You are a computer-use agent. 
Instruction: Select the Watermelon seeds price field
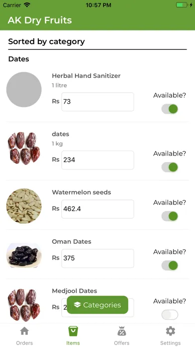tap(97, 209)
